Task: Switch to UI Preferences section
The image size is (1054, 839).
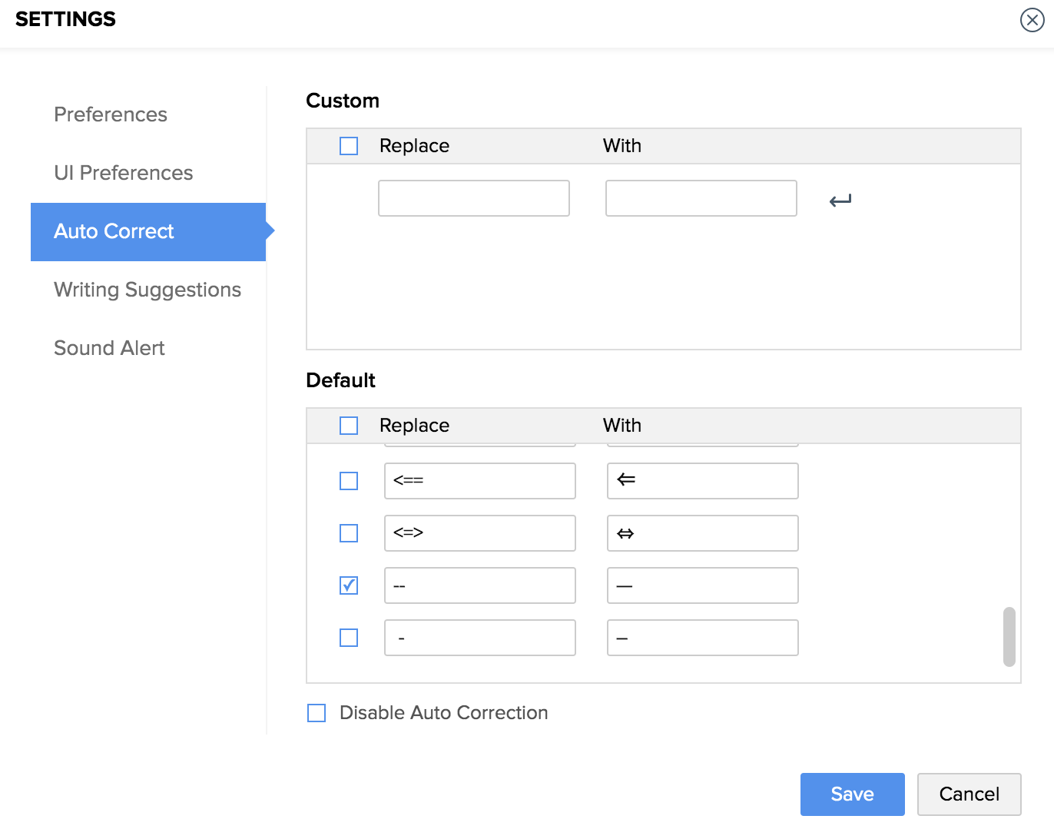Action: (x=123, y=173)
